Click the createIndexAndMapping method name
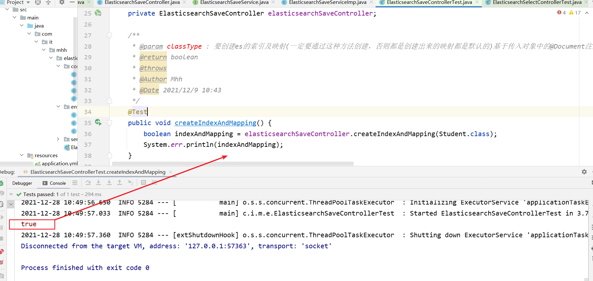This screenshot has width=593, height=281. click(215, 123)
